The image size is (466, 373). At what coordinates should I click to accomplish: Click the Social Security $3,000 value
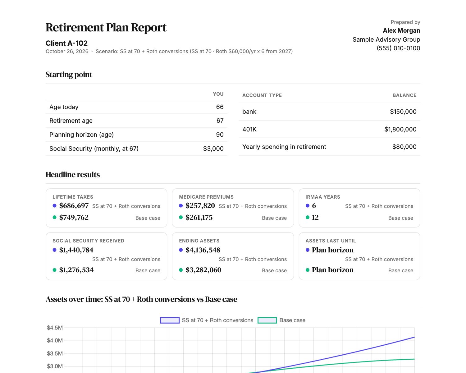[213, 149]
